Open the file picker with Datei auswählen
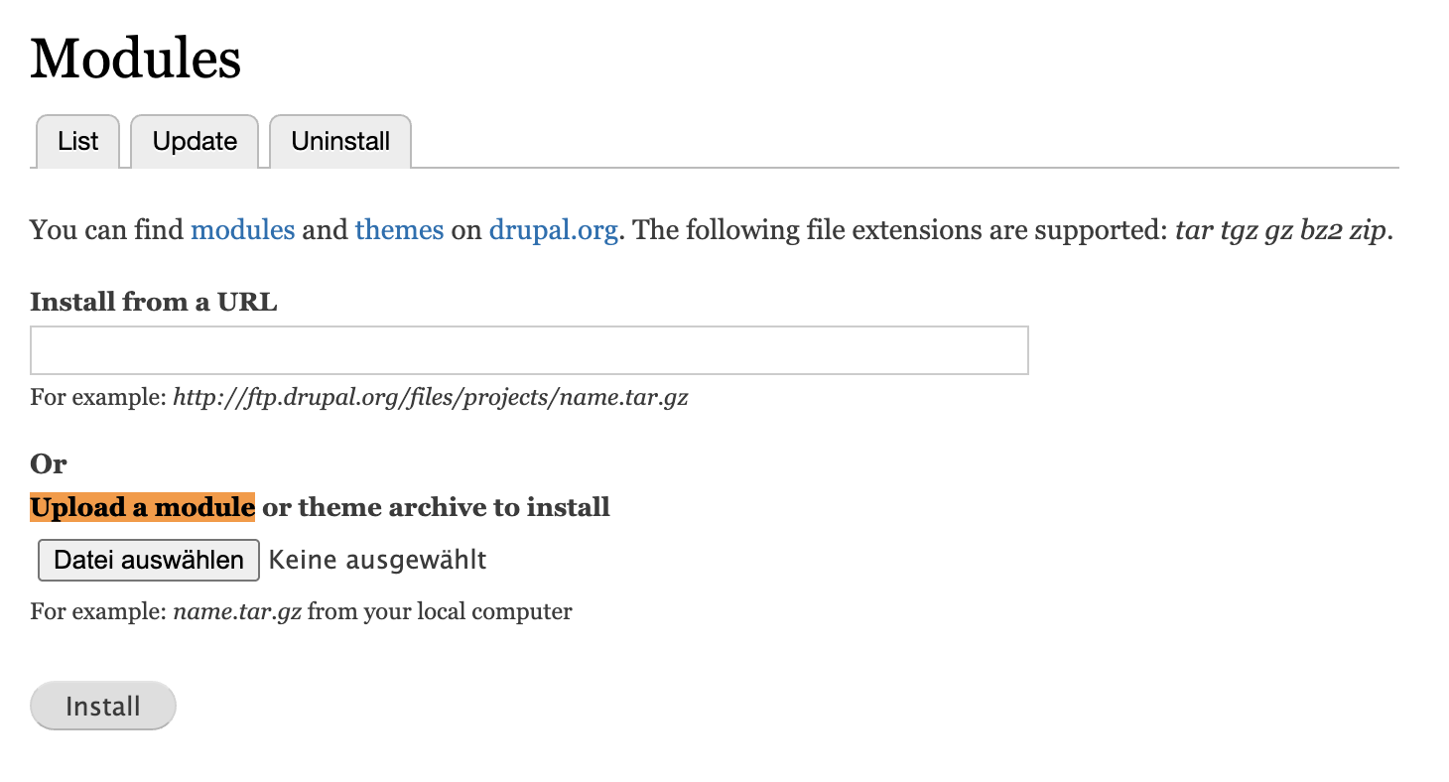The width and height of the screenshot is (1449, 782). coord(147,559)
